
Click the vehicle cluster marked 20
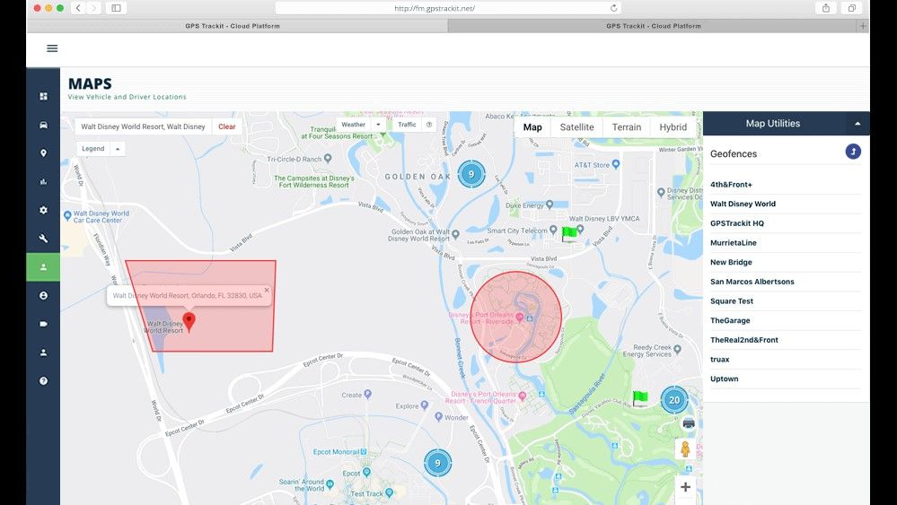click(x=674, y=400)
